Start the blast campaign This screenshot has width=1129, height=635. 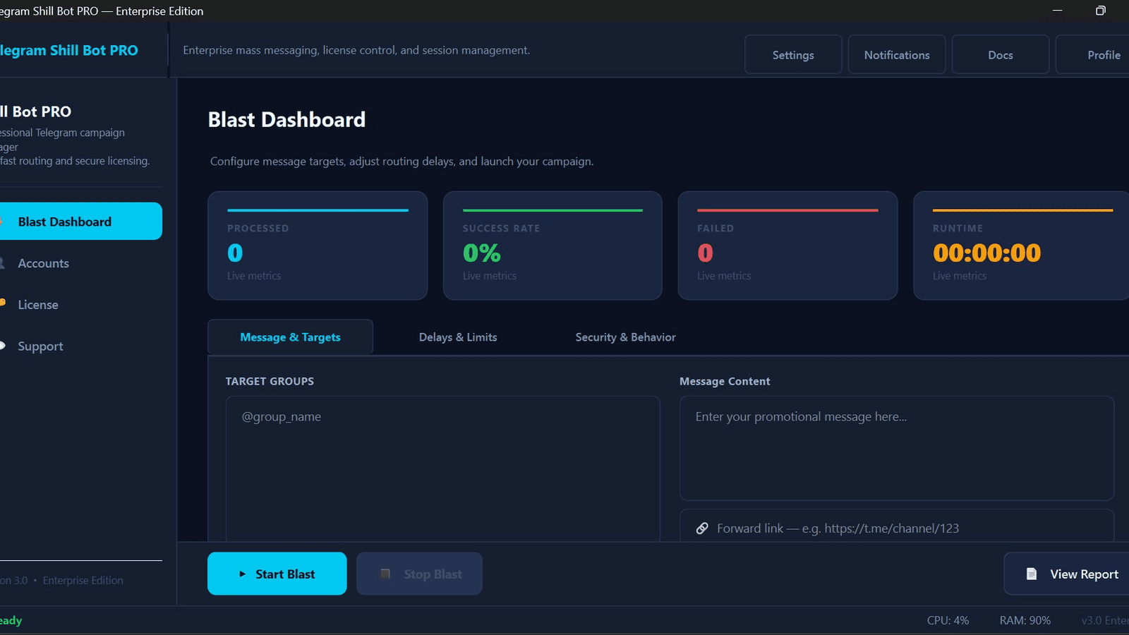[277, 574]
